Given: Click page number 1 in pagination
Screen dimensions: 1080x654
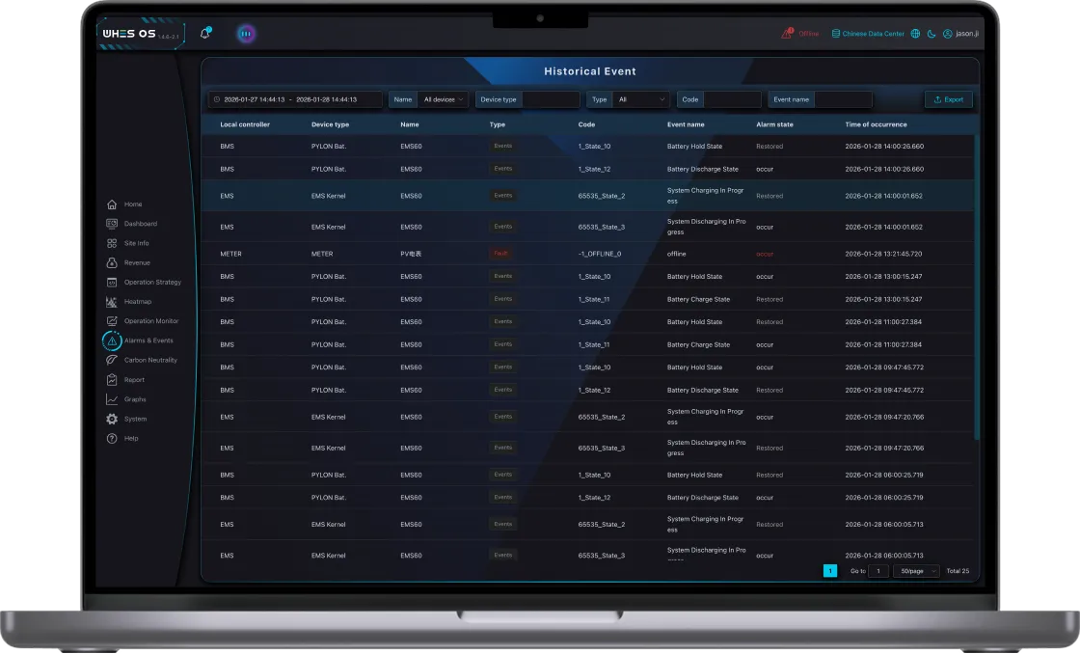Looking at the screenshot, I should (x=829, y=571).
